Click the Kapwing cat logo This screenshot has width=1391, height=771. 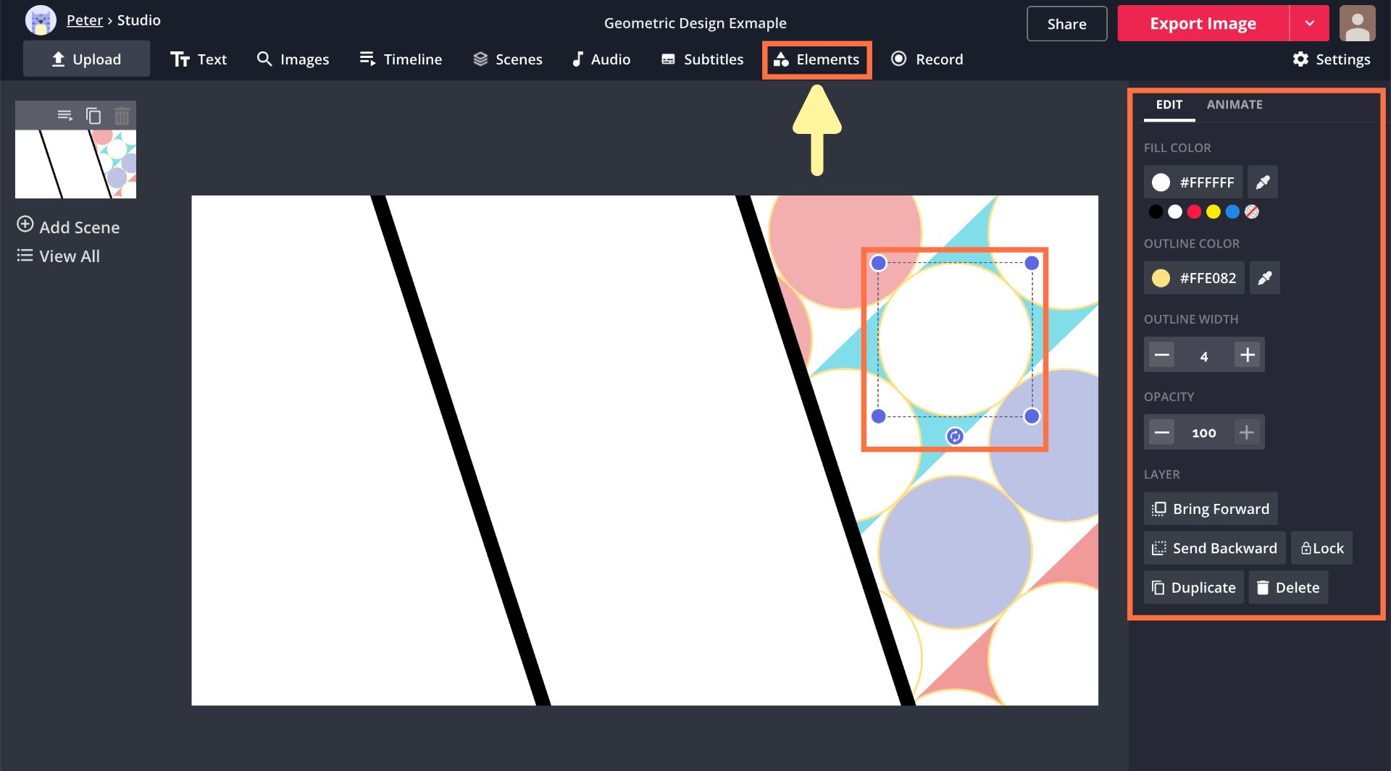pyautogui.click(x=41, y=20)
